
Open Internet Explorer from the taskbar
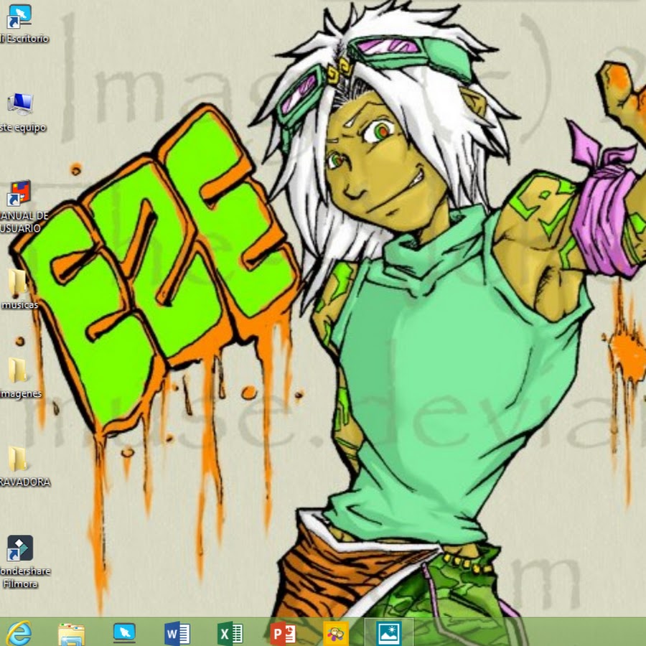(19, 632)
